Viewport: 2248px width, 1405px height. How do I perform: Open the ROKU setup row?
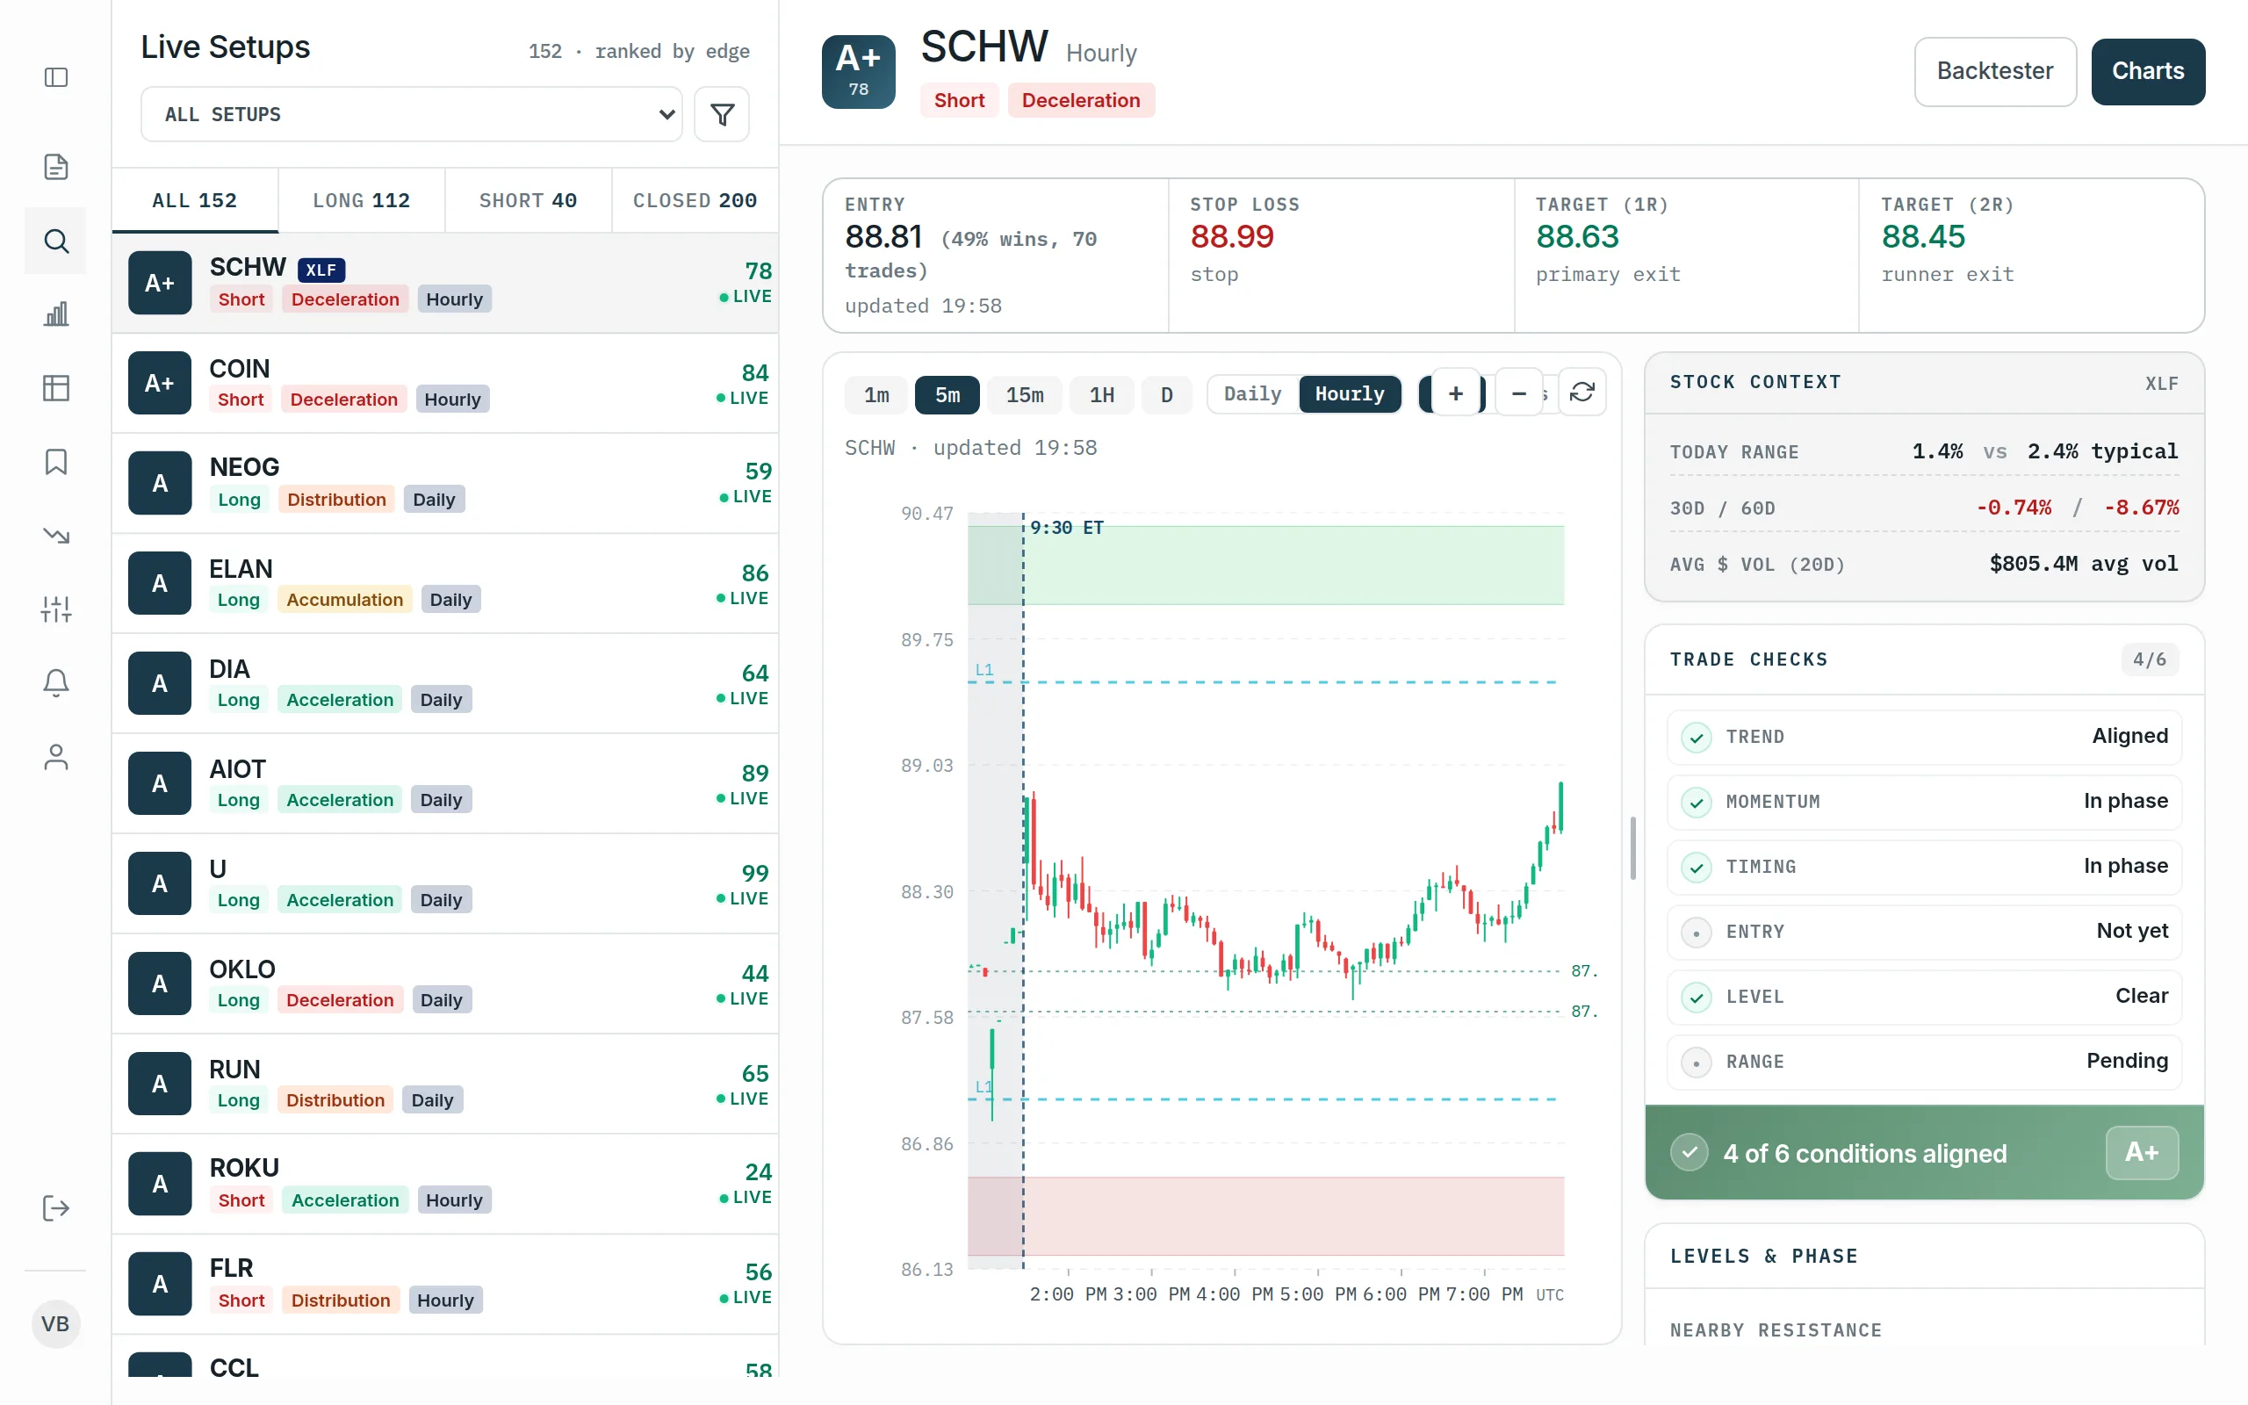445,1184
